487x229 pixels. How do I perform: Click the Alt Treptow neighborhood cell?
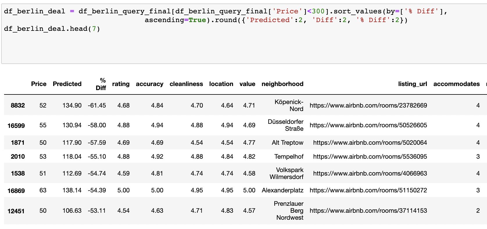(287, 143)
